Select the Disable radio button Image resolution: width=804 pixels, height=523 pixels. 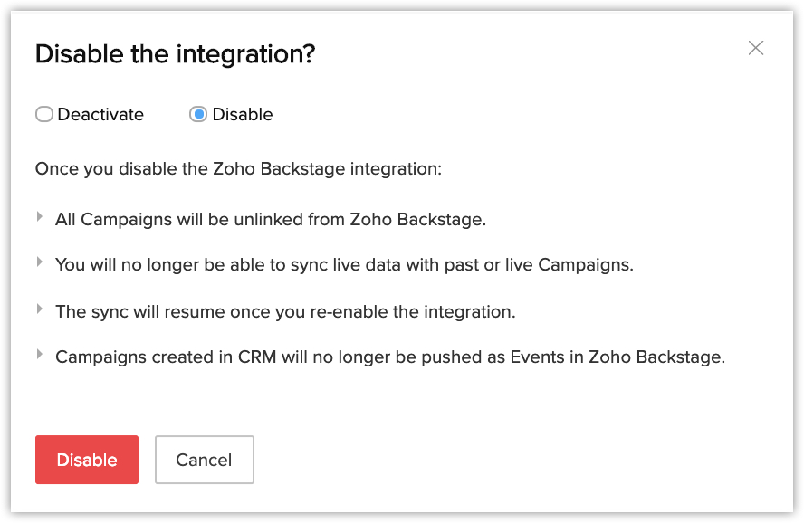coord(198,115)
